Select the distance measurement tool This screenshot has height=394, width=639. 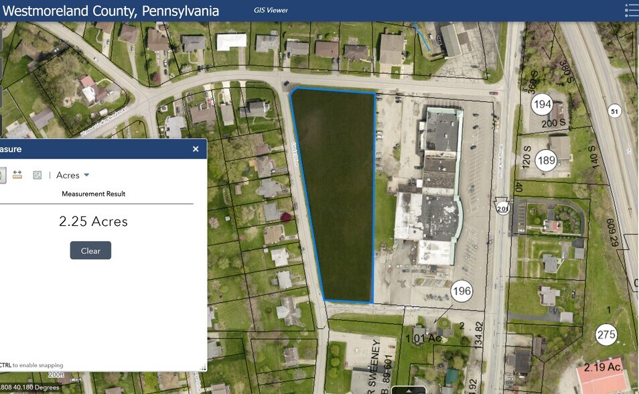point(17,174)
